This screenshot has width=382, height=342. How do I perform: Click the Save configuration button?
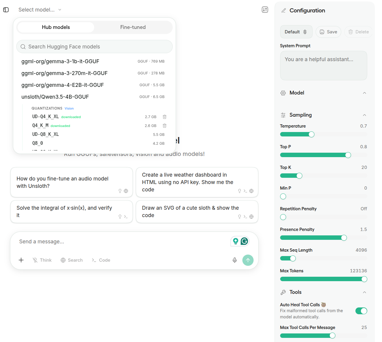tap(328, 32)
